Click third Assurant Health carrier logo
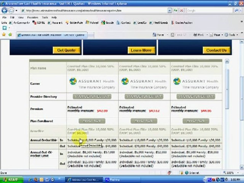This screenshot has height=183, width=244. click(x=196, y=84)
